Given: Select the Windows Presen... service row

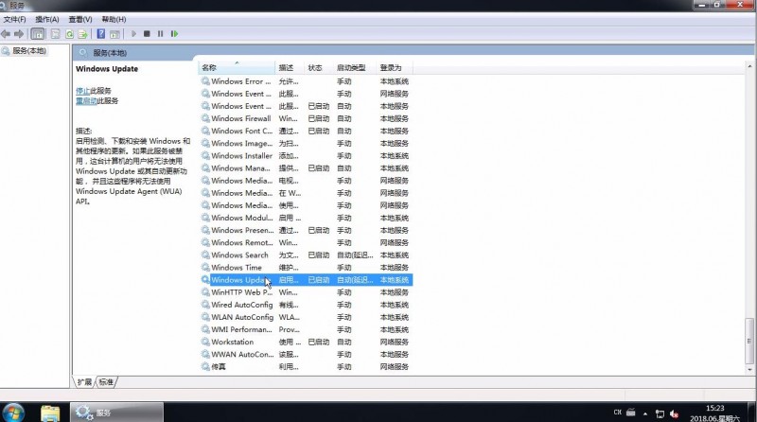Looking at the screenshot, I should coord(306,230).
